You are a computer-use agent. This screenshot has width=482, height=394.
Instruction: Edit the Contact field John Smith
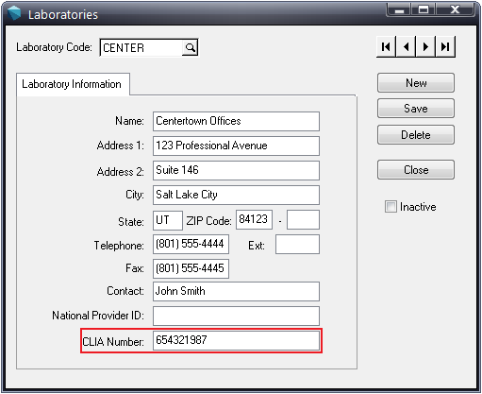coord(236,291)
